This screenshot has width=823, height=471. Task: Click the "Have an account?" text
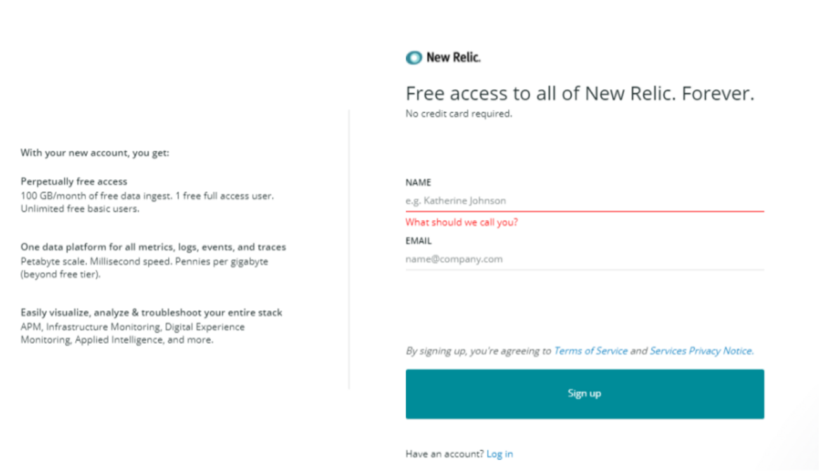pyautogui.click(x=444, y=454)
